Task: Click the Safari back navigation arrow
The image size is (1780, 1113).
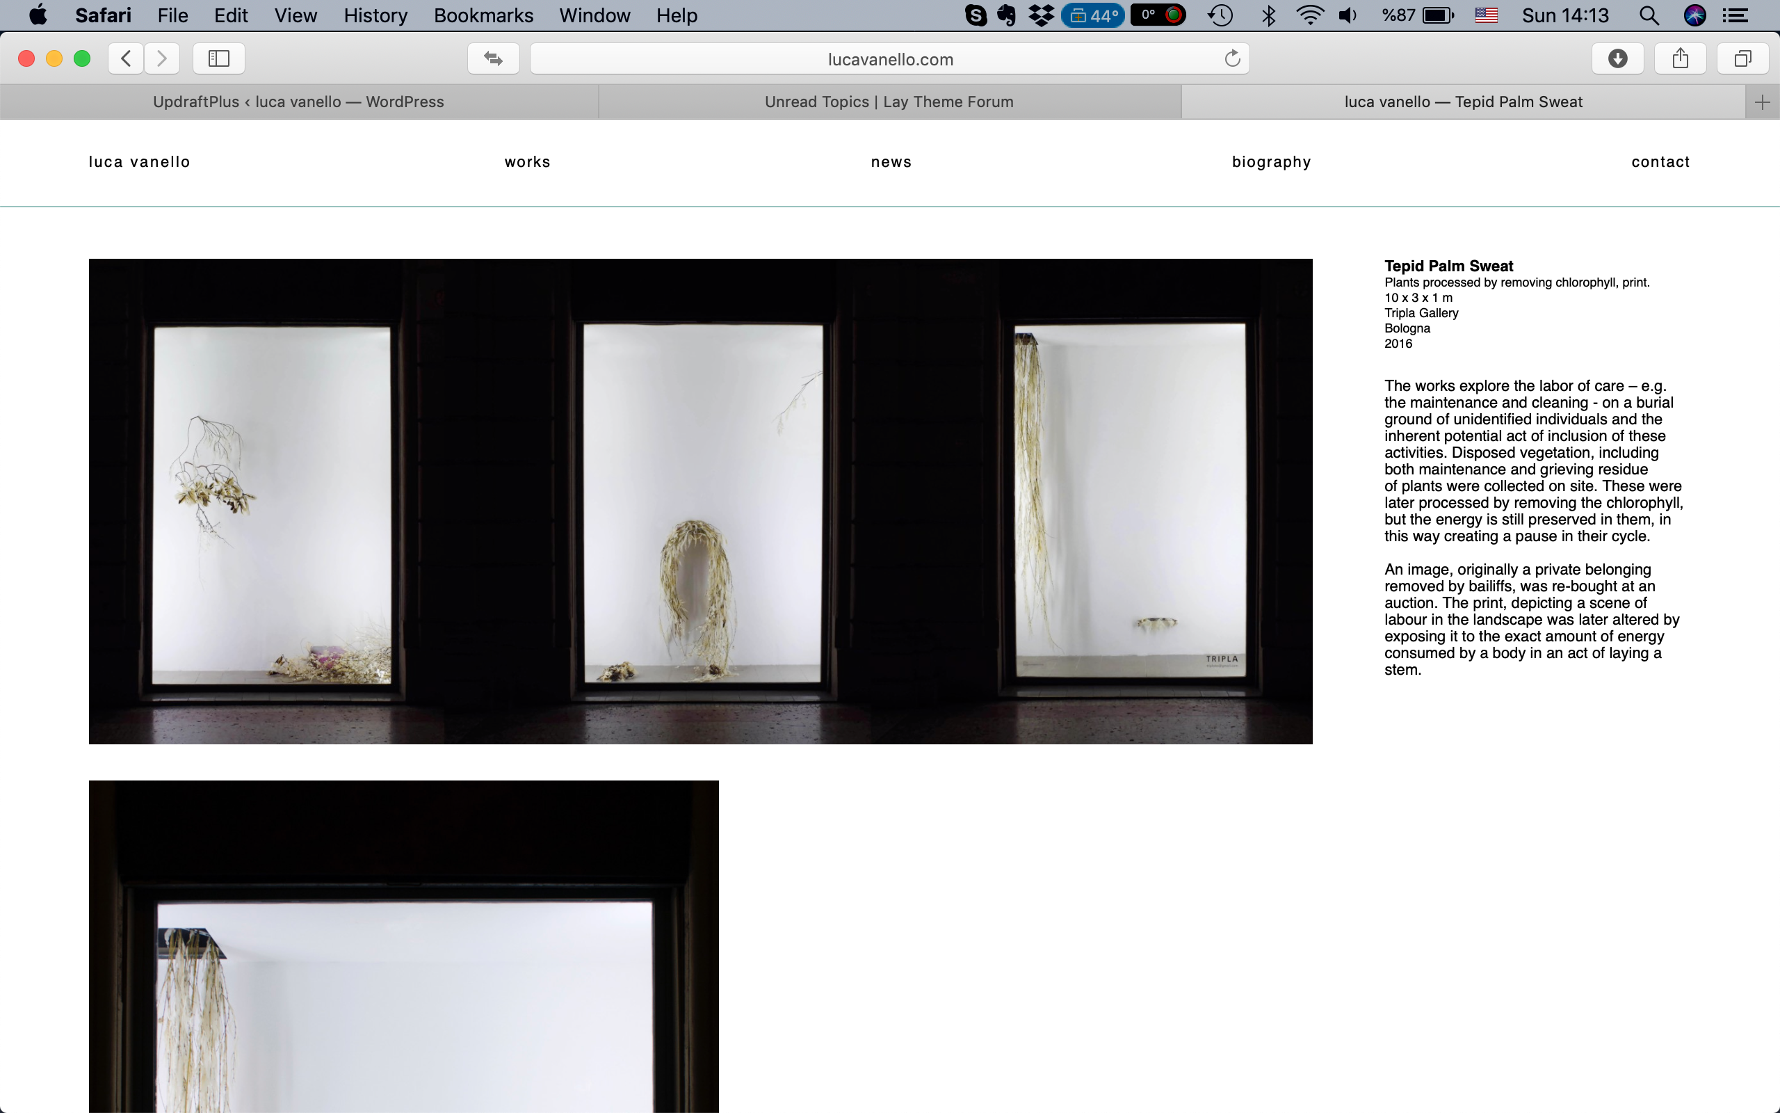Action: click(126, 58)
